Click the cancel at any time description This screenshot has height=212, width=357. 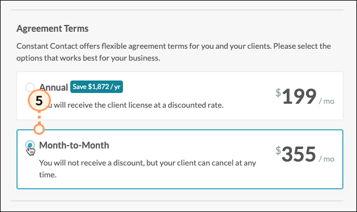(147, 168)
